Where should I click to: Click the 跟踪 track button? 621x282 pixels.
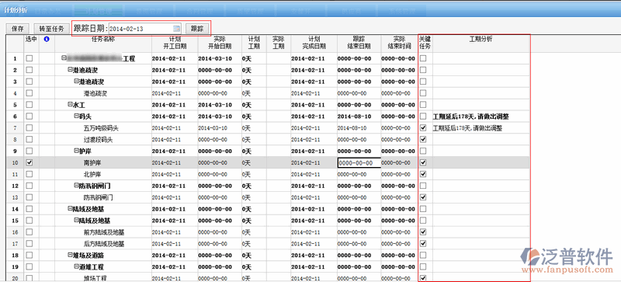197,29
